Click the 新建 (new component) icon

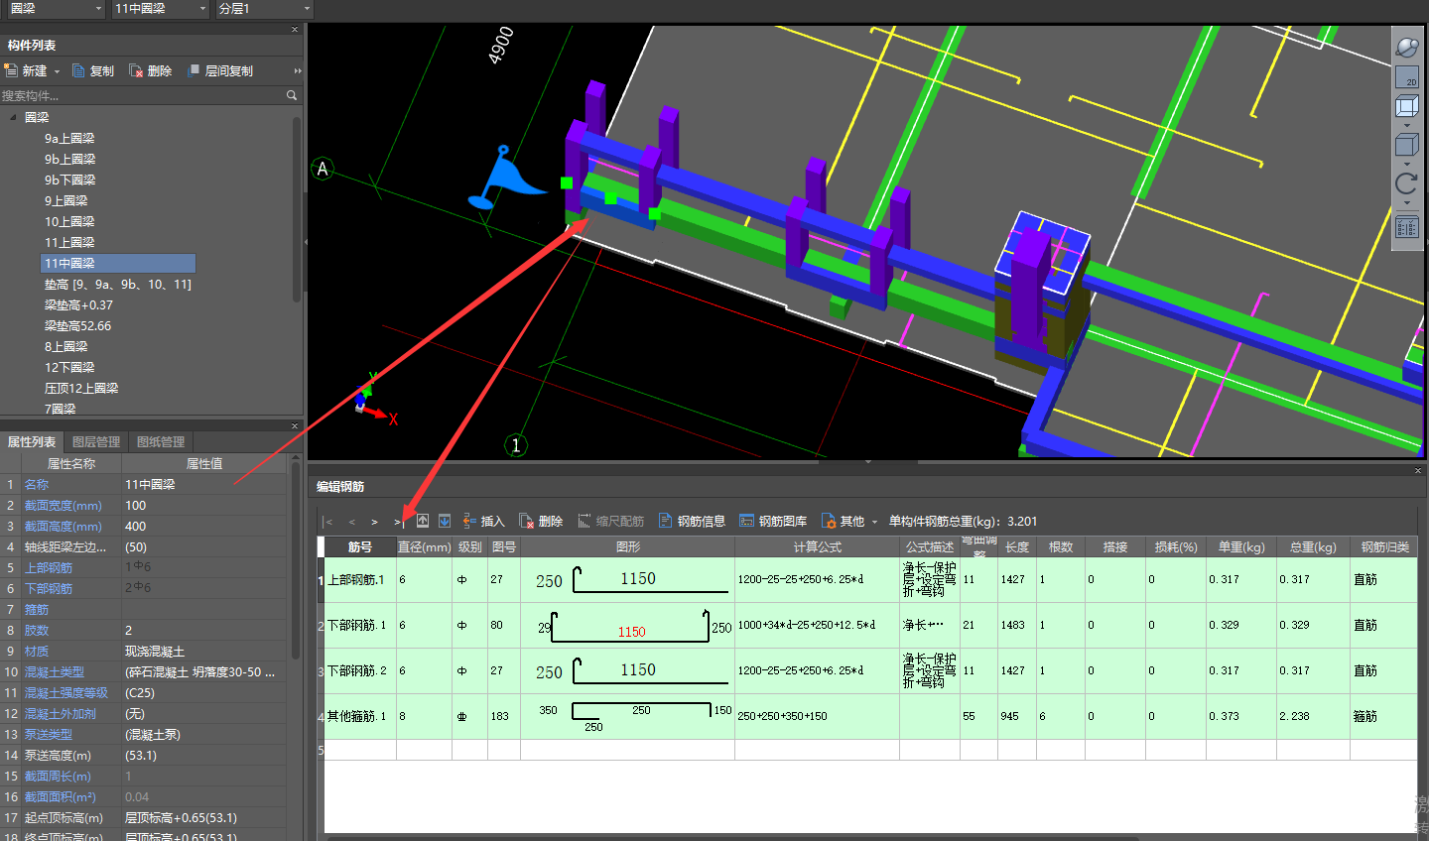(12, 70)
